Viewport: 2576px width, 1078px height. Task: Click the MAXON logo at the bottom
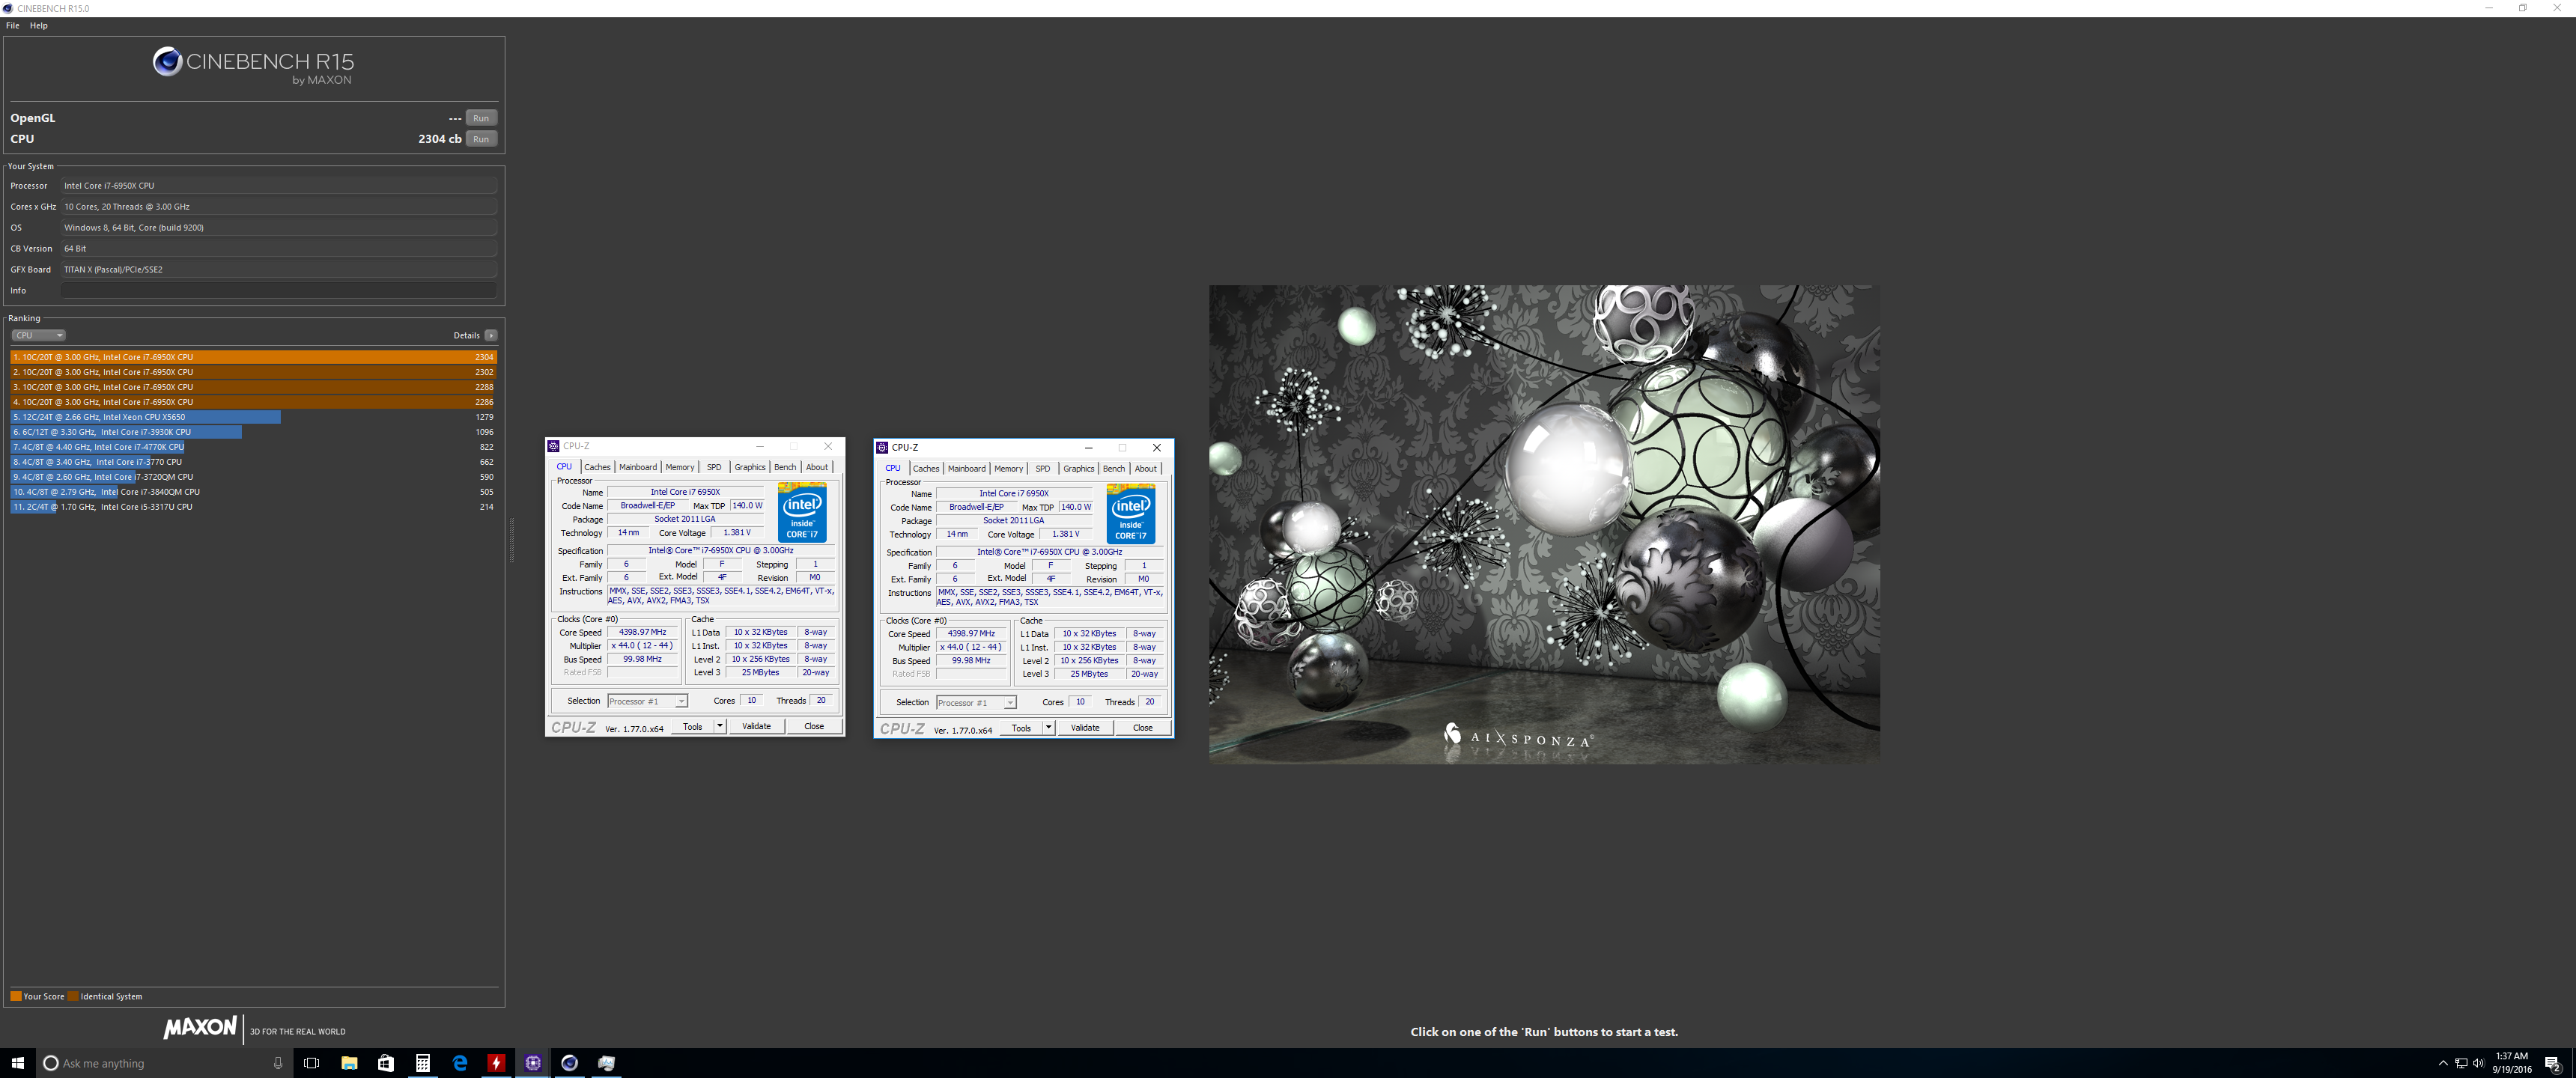tap(200, 1027)
